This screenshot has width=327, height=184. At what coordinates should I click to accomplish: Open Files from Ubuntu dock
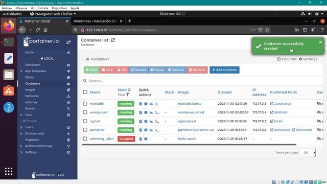coord(9,75)
